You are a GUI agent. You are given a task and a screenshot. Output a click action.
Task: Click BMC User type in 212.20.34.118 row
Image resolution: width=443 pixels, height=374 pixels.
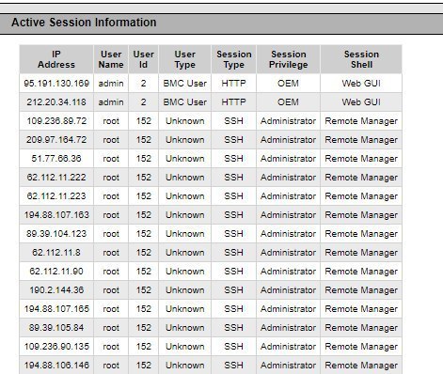[x=185, y=102]
